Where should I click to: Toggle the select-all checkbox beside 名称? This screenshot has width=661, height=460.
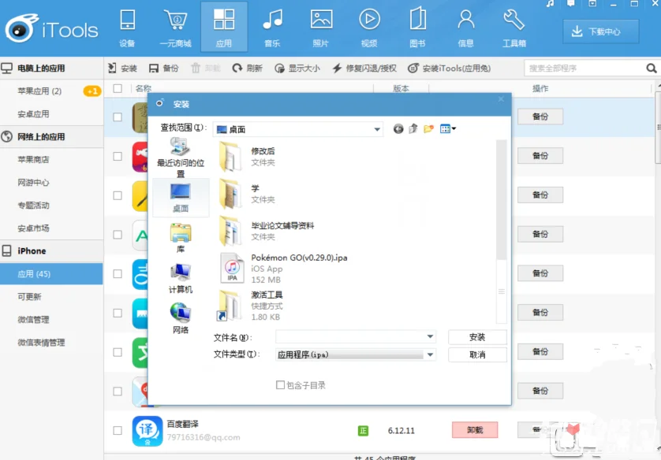click(118, 88)
